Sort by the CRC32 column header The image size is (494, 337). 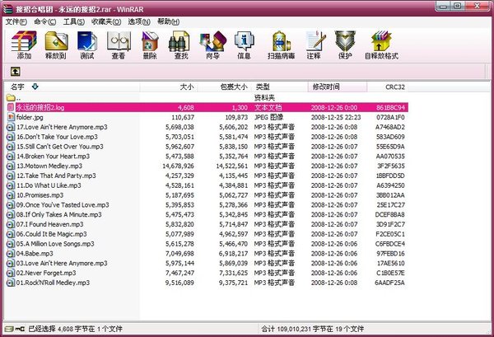[x=388, y=87]
